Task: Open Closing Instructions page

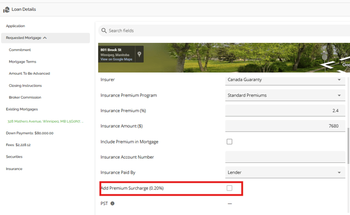Action: point(25,86)
